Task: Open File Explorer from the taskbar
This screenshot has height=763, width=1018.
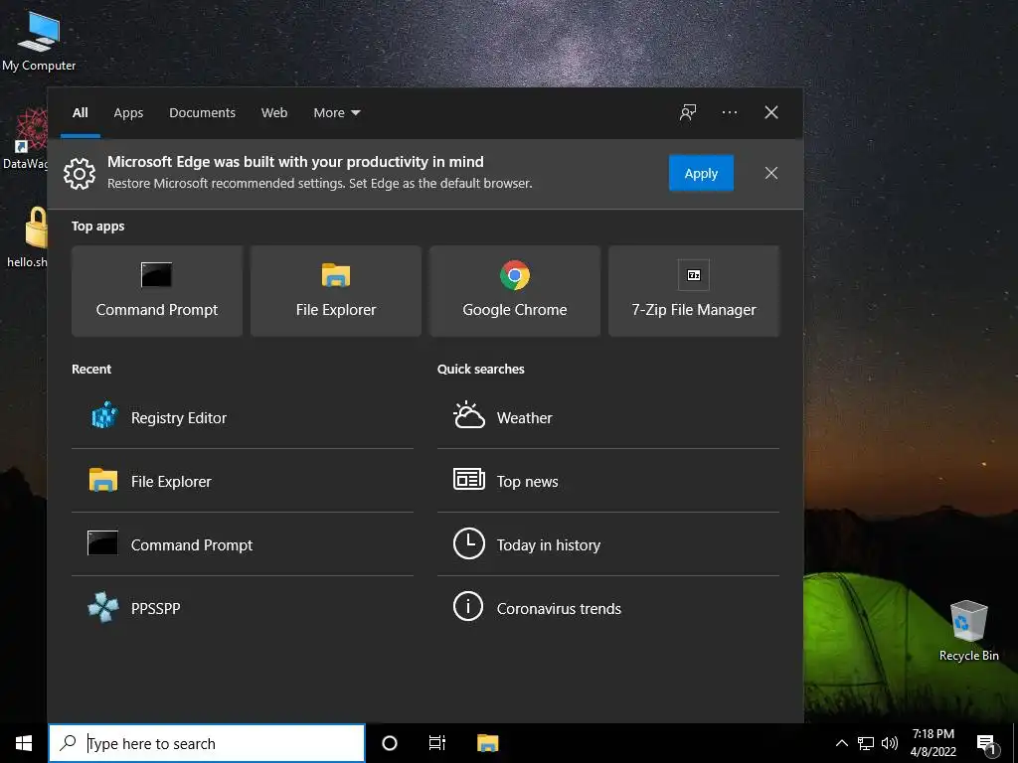Action: click(487, 743)
